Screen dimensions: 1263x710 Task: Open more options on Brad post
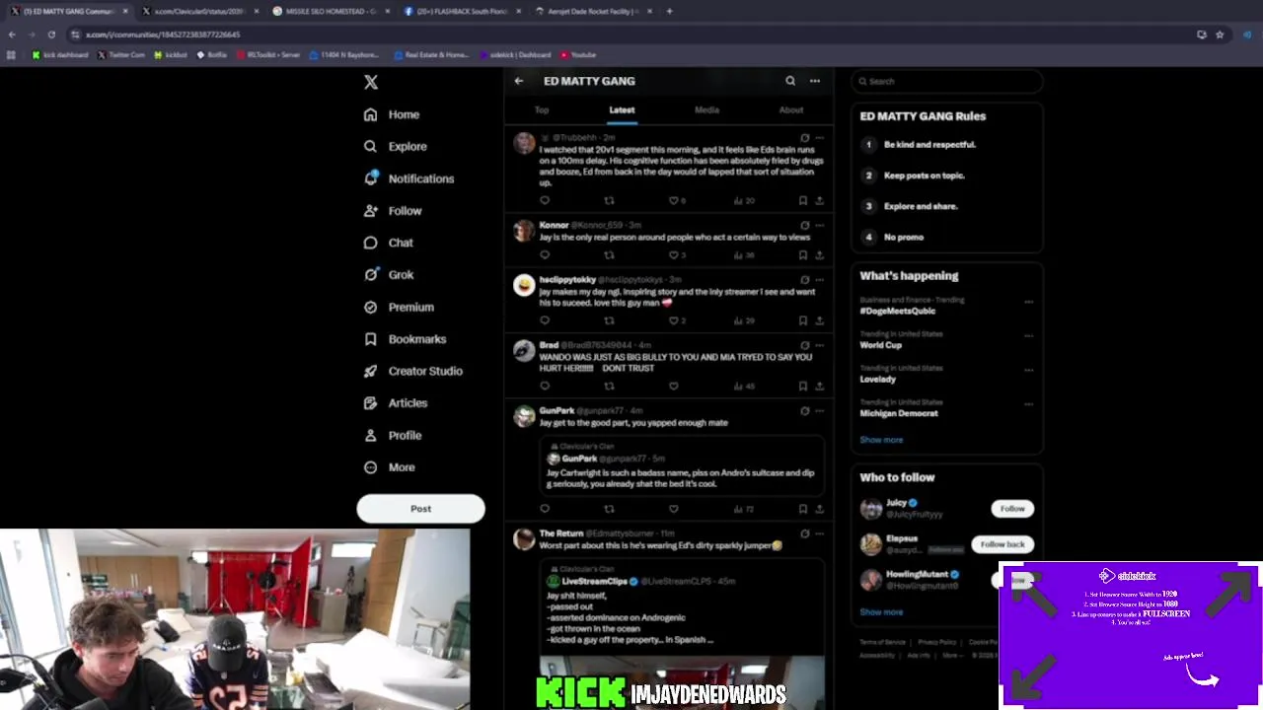point(819,345)
